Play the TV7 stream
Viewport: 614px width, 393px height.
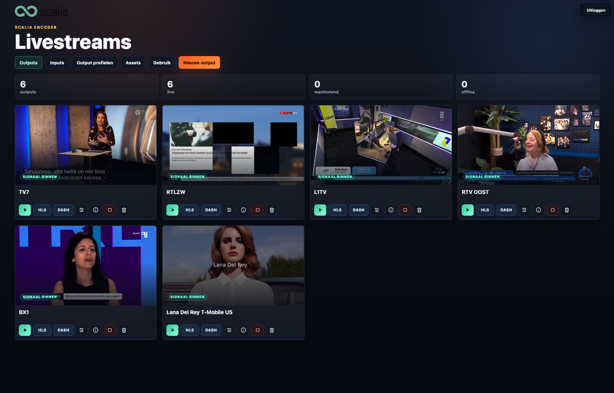25,210
